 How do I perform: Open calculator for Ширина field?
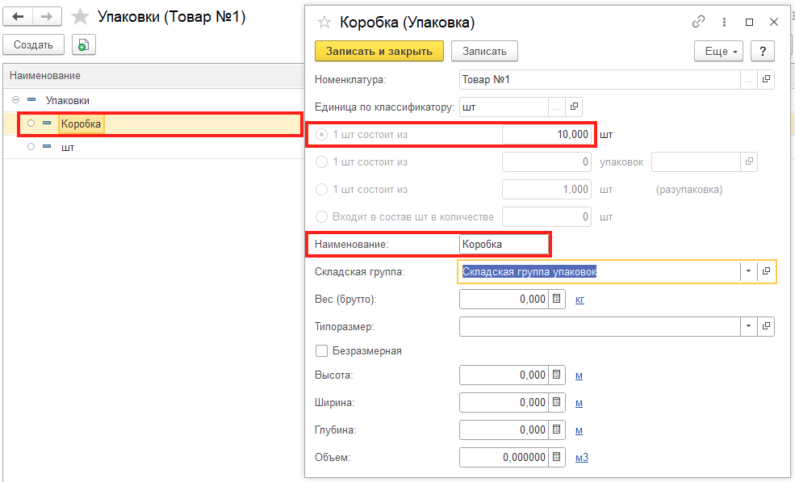(x=556, y=402)
